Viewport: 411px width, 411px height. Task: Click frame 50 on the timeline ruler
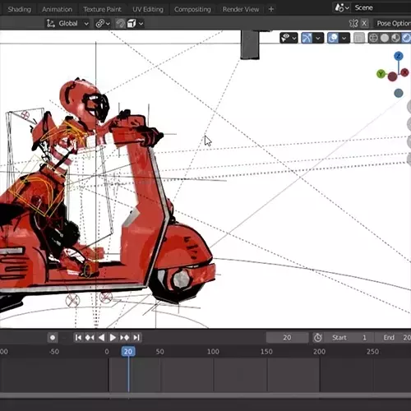coord(159,352)
